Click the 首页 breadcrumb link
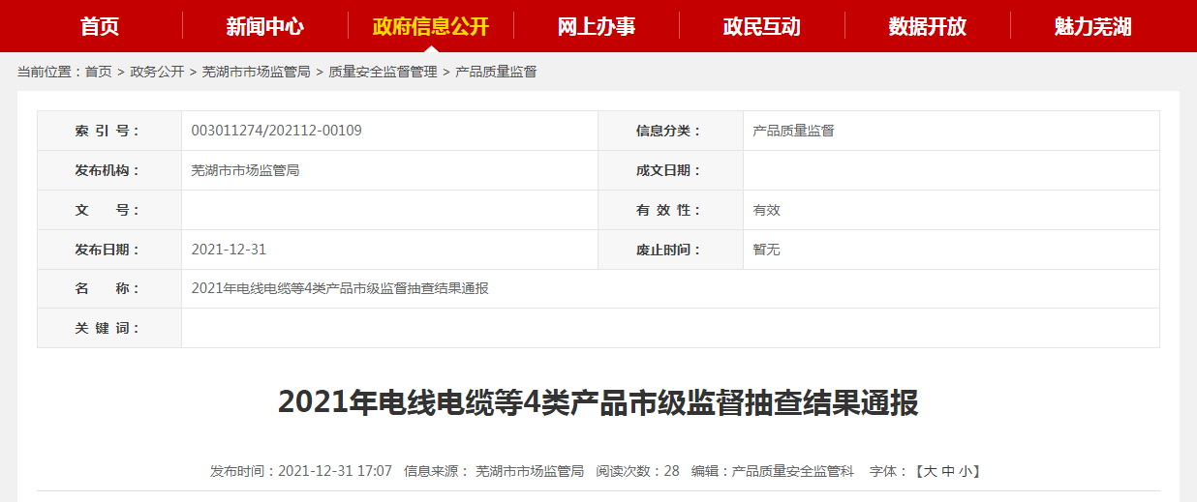The width and height of the screenshot is (1197, 502). pos(99,72)
